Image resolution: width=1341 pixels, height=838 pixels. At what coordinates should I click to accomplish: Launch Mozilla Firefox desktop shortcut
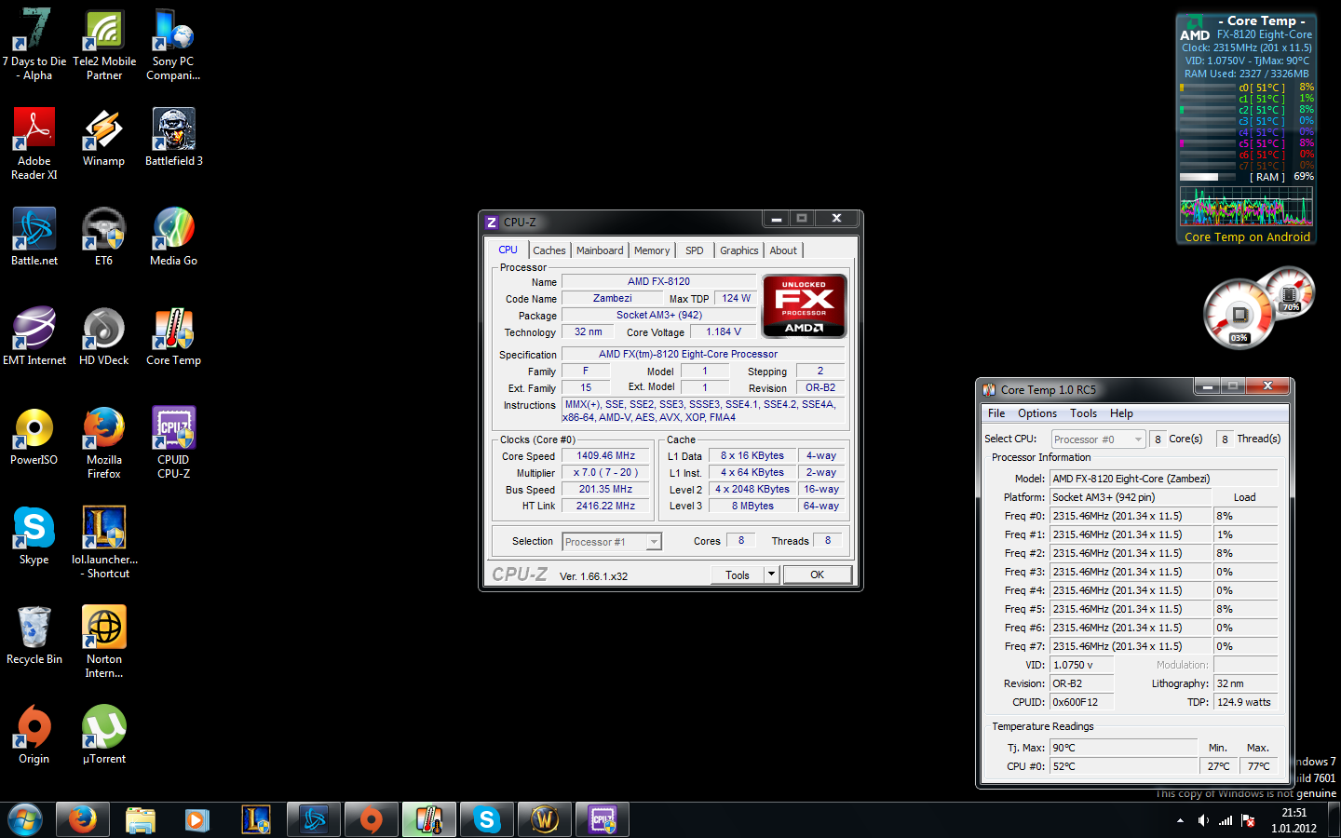(x=104, y=443)
